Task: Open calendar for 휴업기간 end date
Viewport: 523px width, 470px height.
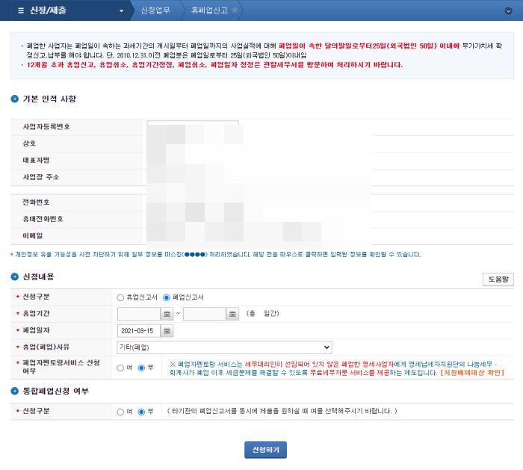Action: click(233, 314)
